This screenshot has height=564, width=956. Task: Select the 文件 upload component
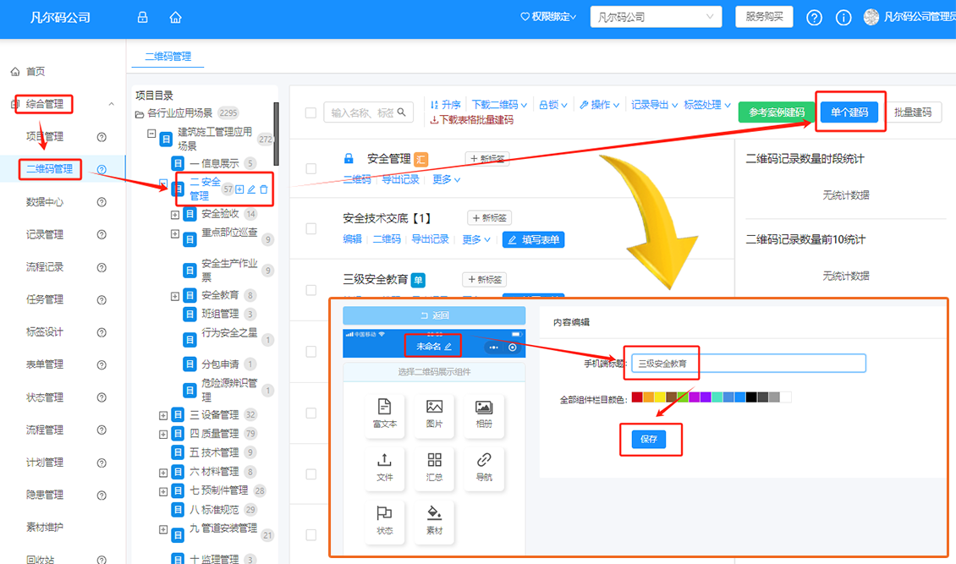coord(385,468)
